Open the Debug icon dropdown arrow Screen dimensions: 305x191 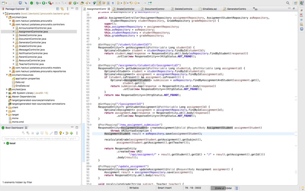tap(40, 3)
